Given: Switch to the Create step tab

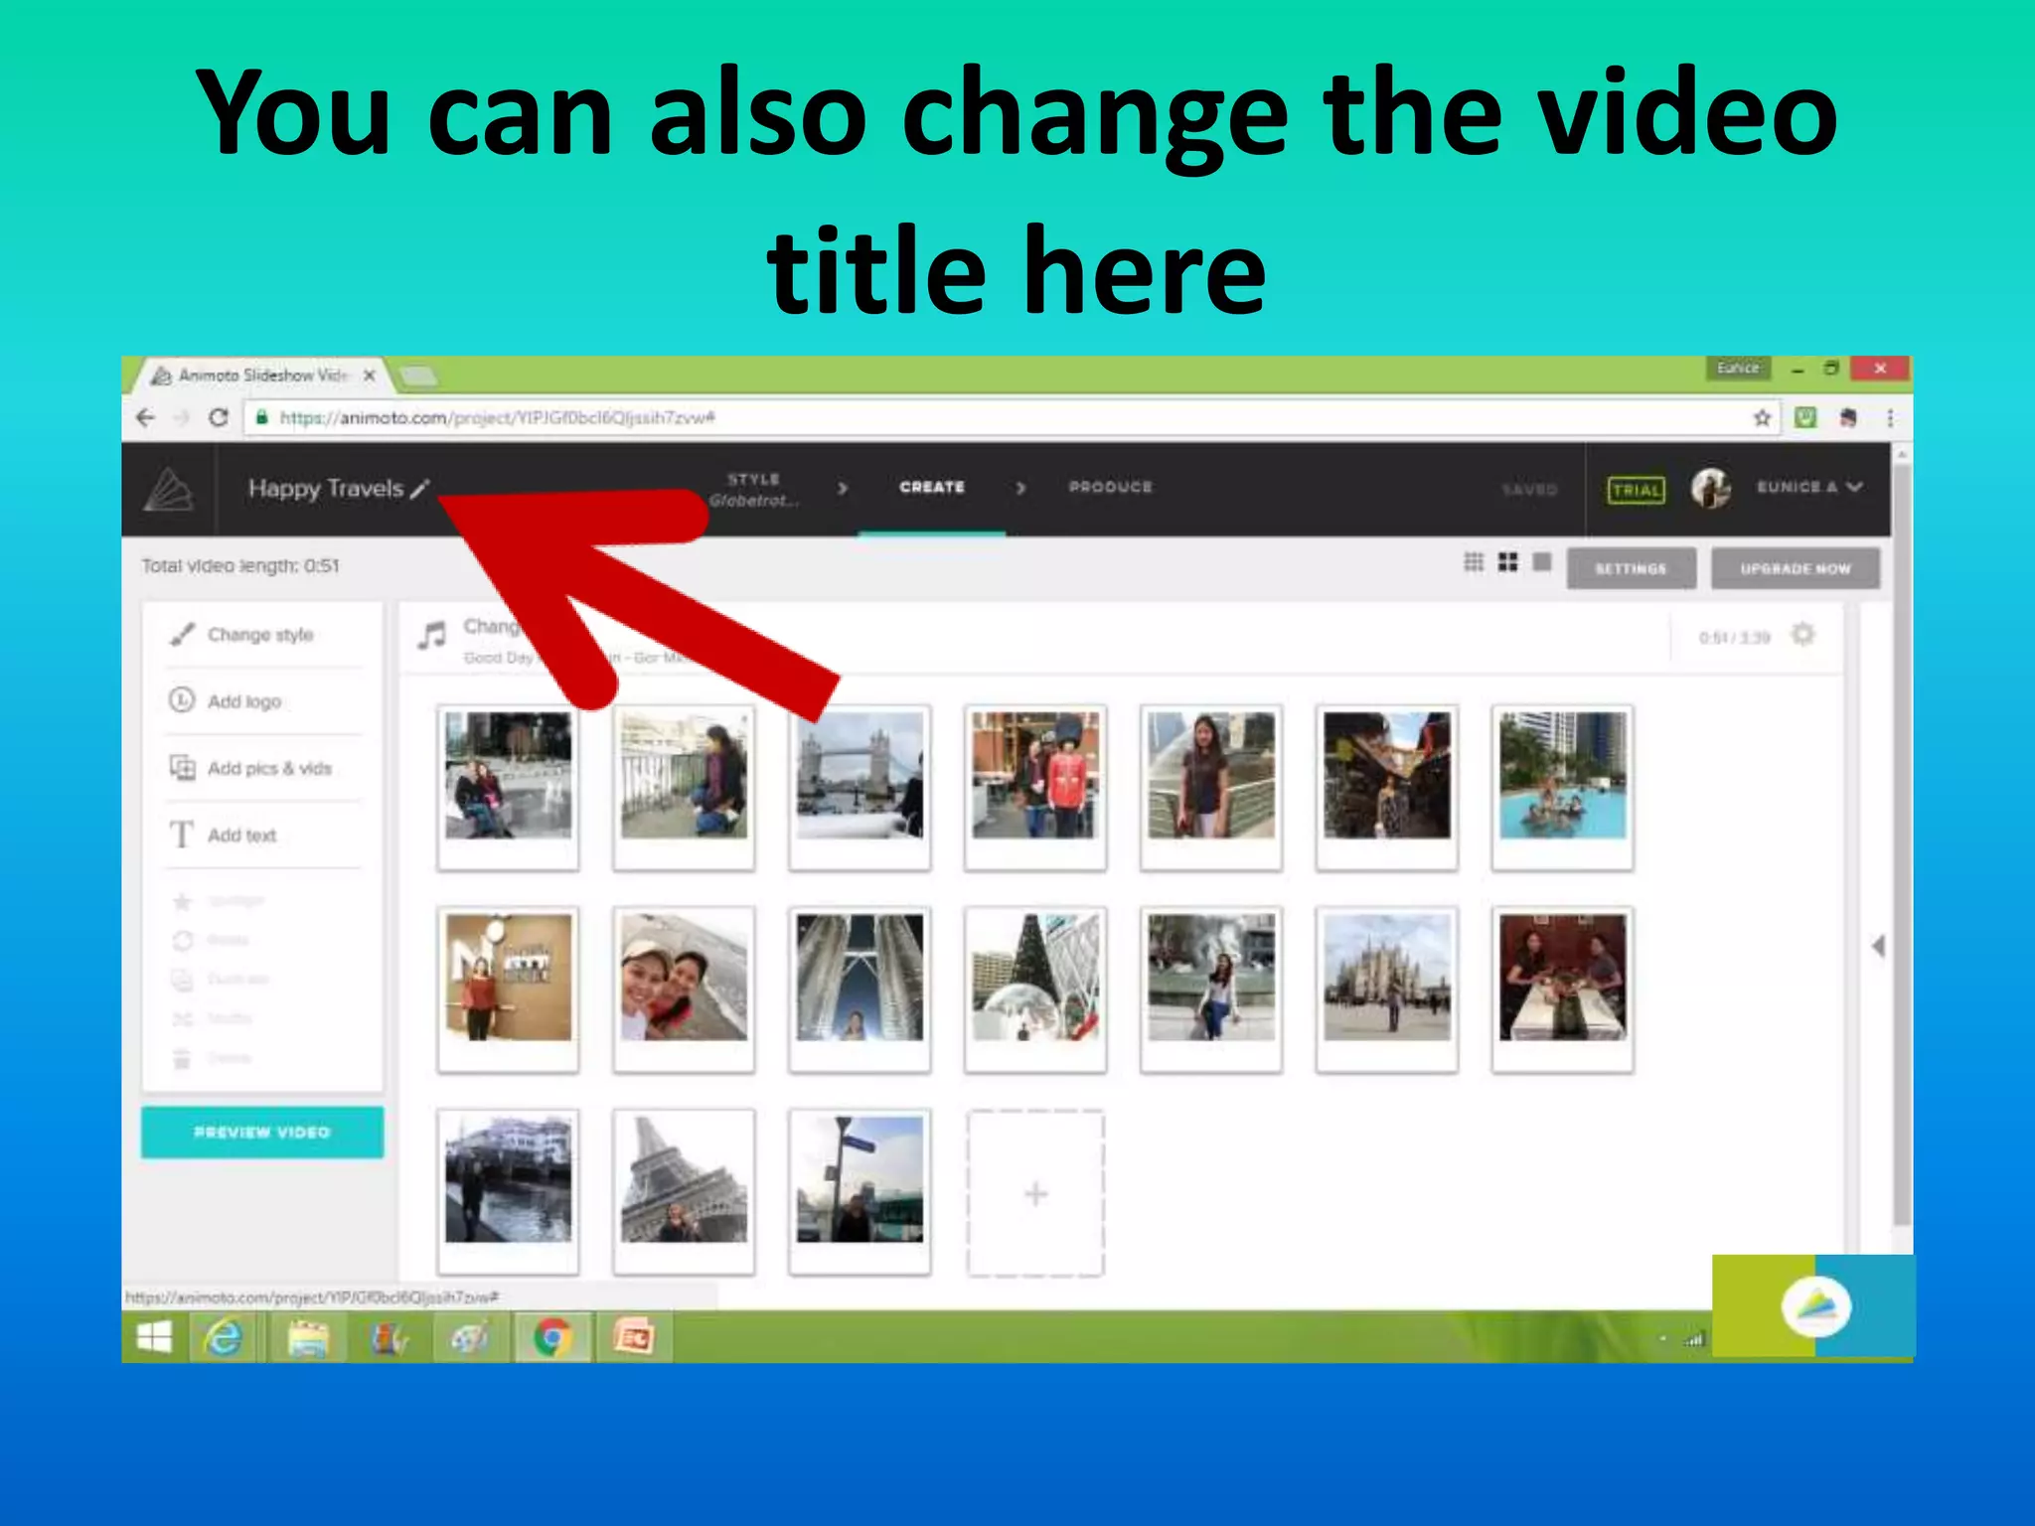Looking at the screenshot, I should click(932, 487).
